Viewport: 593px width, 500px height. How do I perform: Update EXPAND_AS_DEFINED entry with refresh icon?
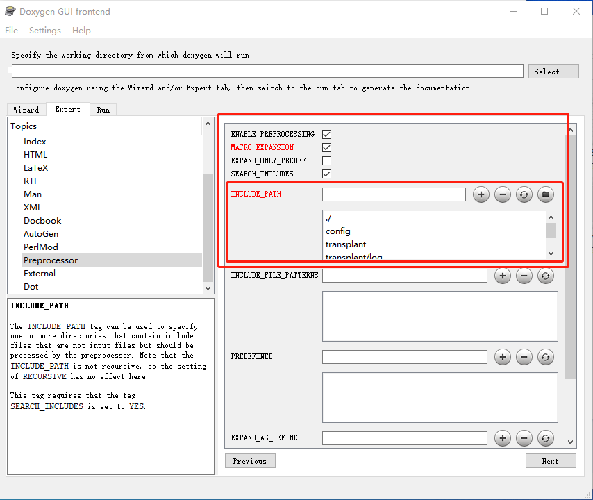tap(546, 438)
